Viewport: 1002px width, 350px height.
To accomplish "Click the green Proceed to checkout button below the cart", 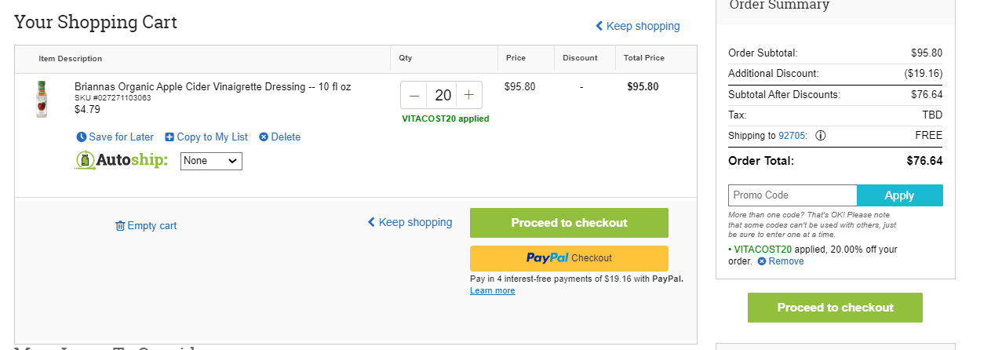I will point(569,223).
